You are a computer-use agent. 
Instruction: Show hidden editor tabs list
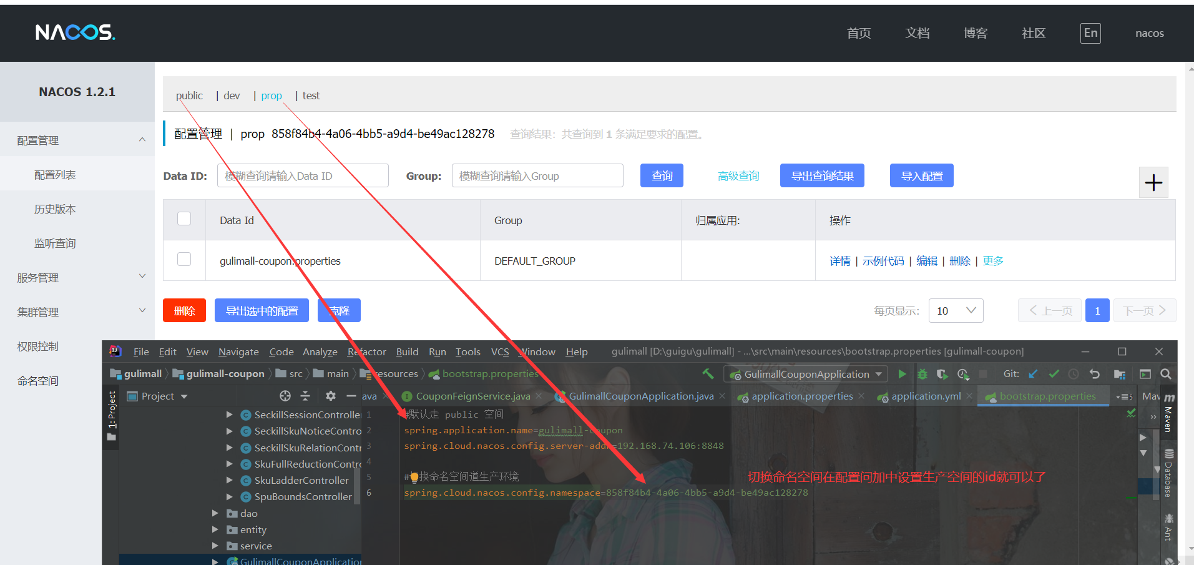(1124, 396)
